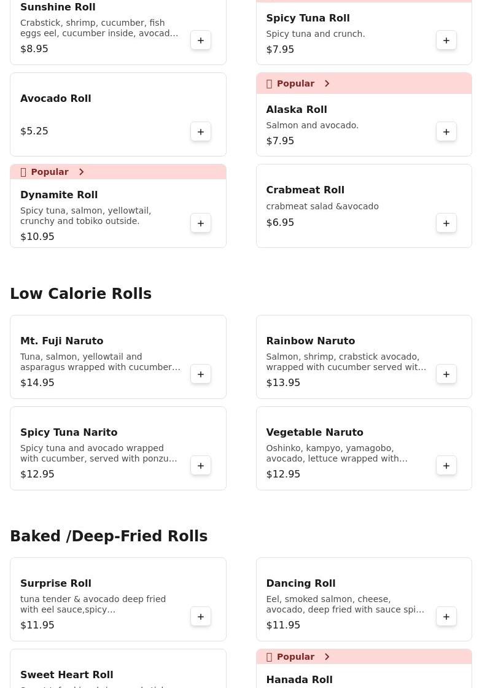Open Hanada Roll item title
Viewport: 482px width, 688px height.
pos(299,679)
